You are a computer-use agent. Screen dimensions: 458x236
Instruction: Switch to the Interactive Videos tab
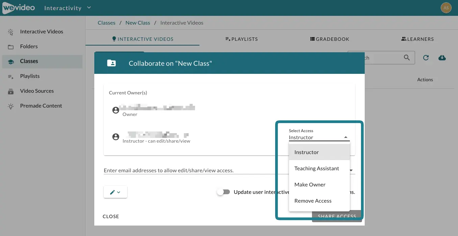[x=143, y=39]
